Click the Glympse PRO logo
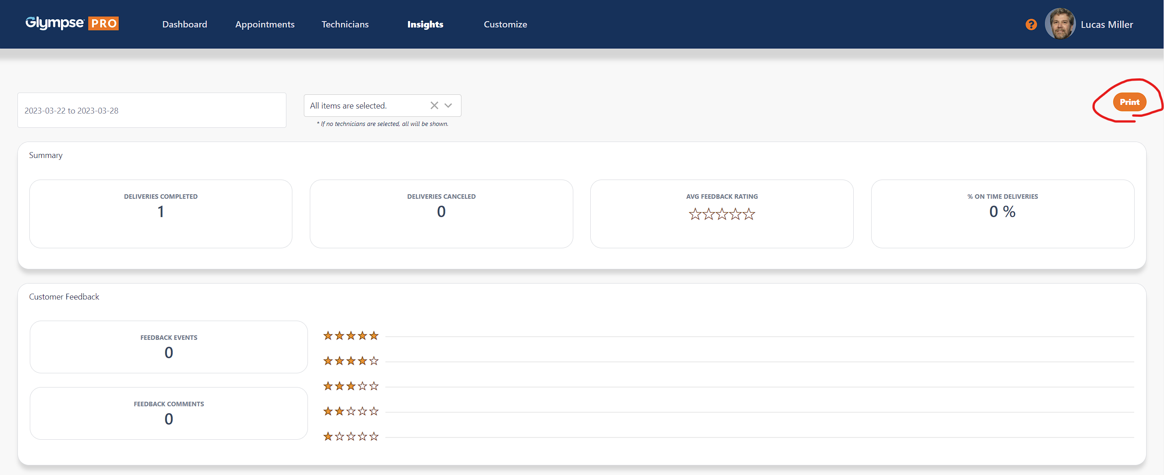Viewport: 1164px width, 475px height. [72, 23]
